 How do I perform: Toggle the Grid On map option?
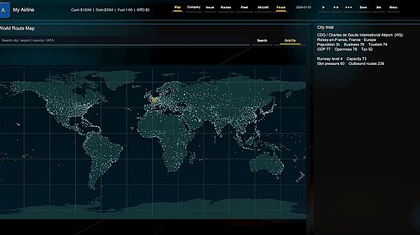tap(290, 40)
